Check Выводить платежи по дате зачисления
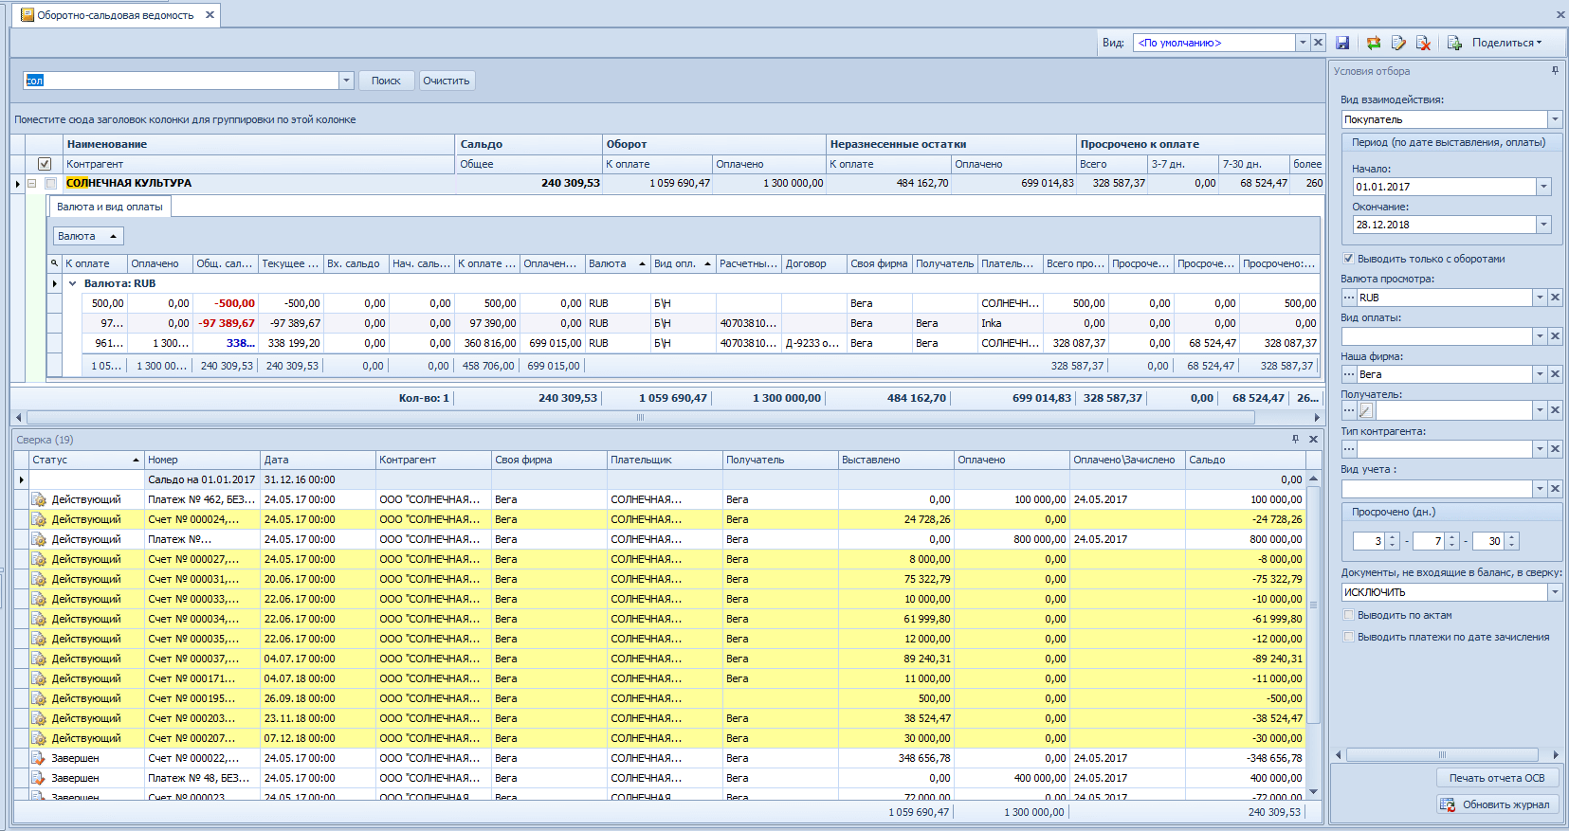 click(1348, 637)
